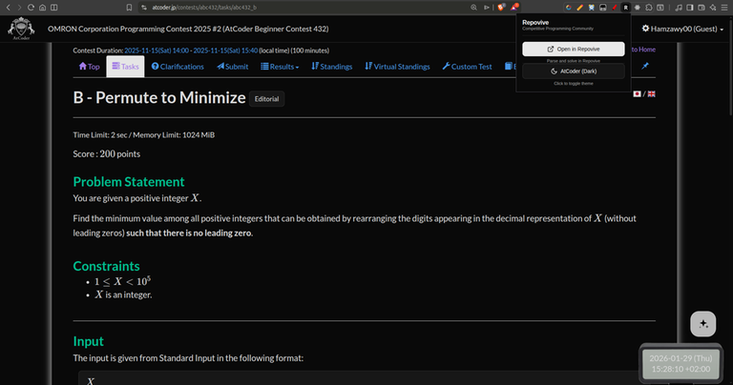
Task: Click the date-time overlay widget
Action: [x=681, y=363]
